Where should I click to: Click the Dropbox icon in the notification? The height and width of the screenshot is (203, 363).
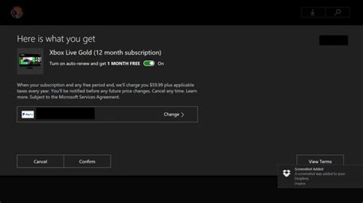coord(286,174)
